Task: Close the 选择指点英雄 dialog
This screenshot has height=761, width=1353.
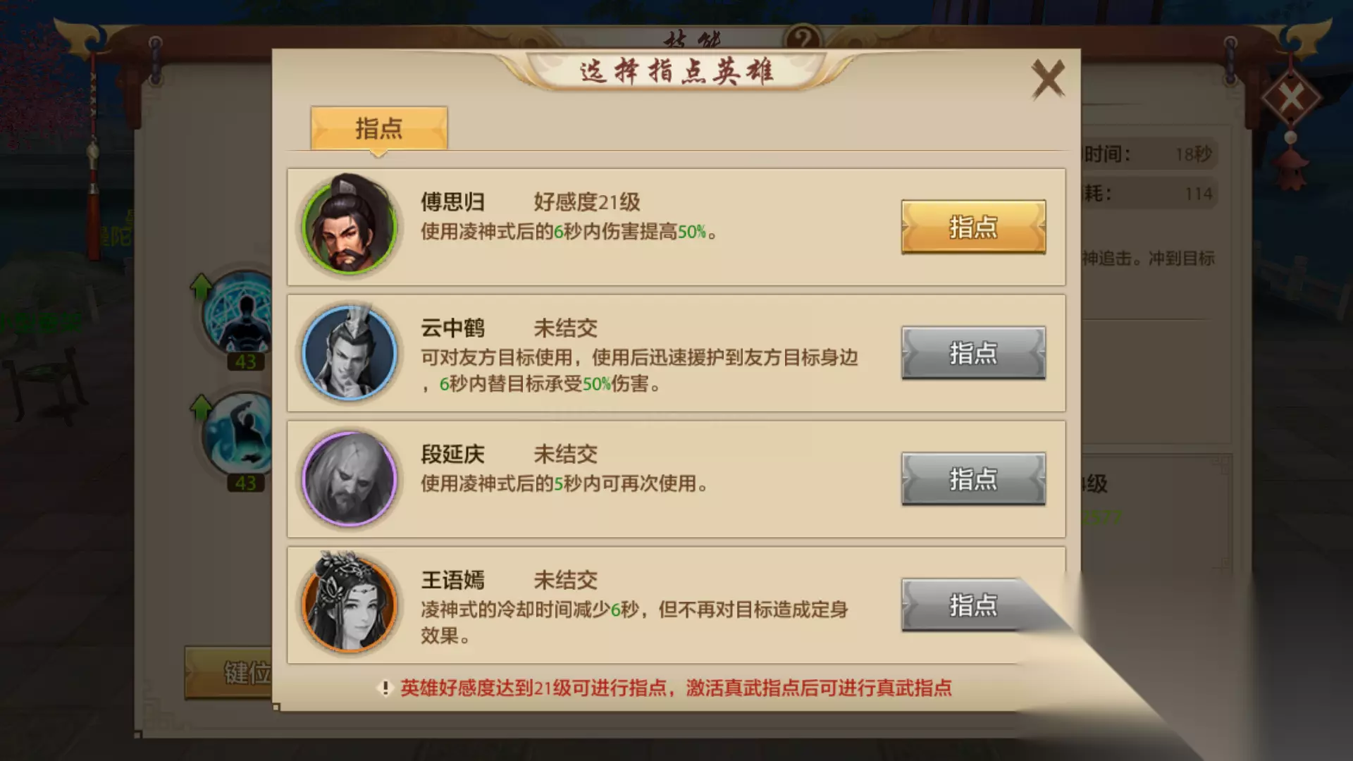Action: [1048, 78]
